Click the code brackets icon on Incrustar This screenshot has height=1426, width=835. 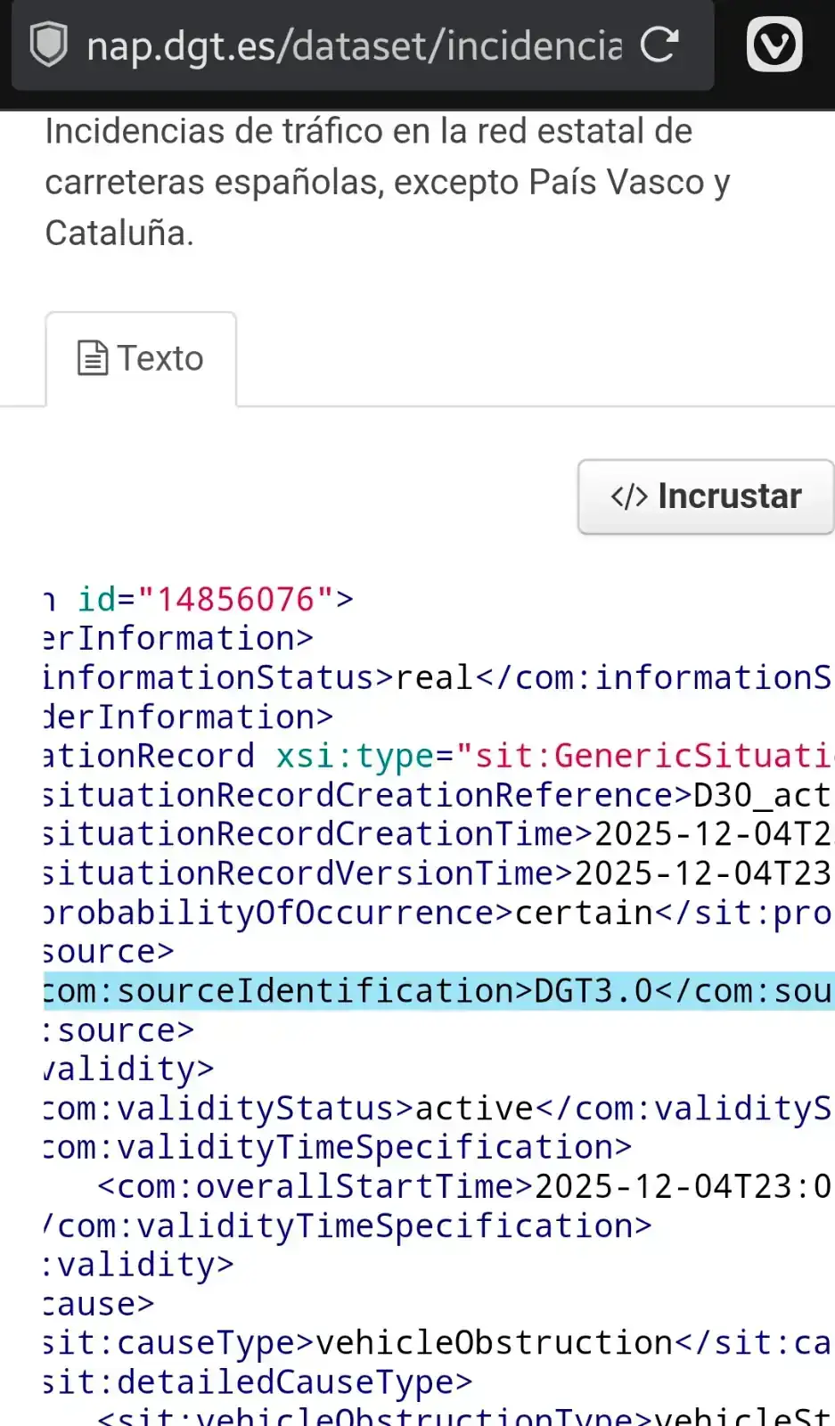coord(628,496)
